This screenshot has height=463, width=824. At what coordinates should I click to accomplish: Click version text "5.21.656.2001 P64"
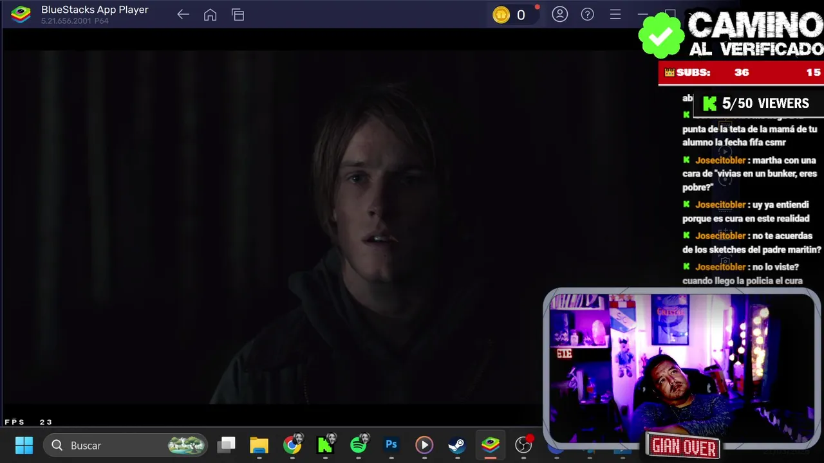coord(75,21)
